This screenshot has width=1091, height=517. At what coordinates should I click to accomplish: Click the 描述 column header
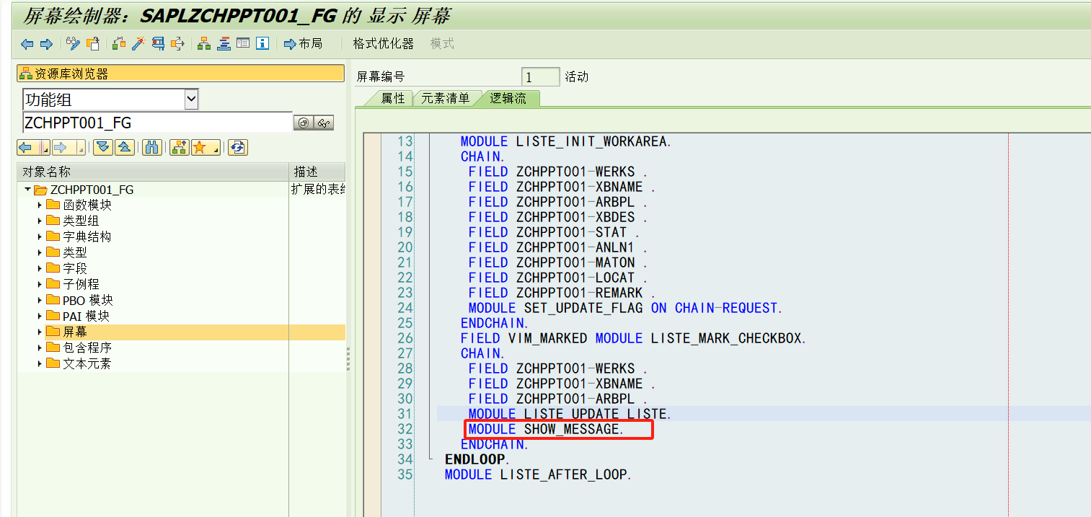[x=317, y=172]
